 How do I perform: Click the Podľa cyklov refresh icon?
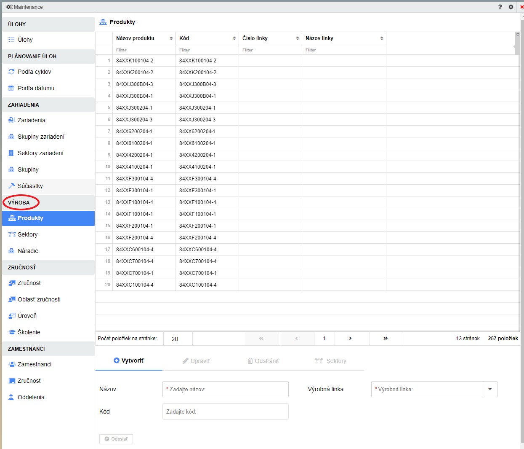(x=11, y=72)
